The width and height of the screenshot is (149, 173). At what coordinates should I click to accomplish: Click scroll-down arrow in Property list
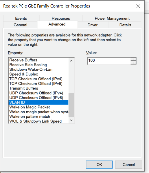(x=71, y=120)
